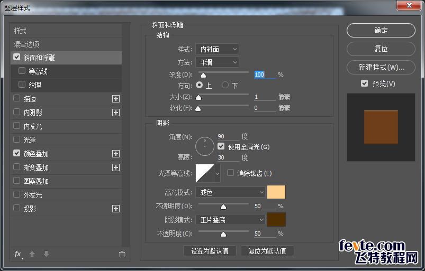The width and height of the screenshot is (425, 271).
Task: Click the 大小 value field showing 1
Action: [x=265, y=97]
